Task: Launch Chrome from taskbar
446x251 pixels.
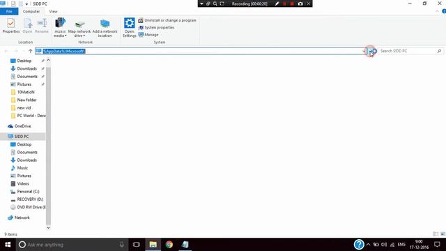Action: [x=169, y=245]
